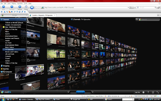Open the blog editor quill icon
This screenshot has height=101, width=161.
click(x=22, y=12)
